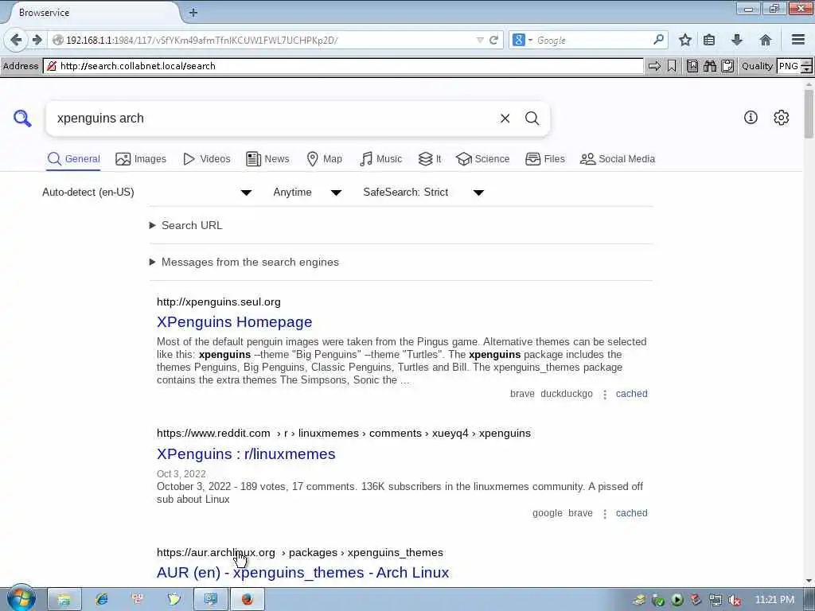815x611 pixels.
Task: Open Windows Explorer from the taskbar
Action: click(x=64, y=600)
